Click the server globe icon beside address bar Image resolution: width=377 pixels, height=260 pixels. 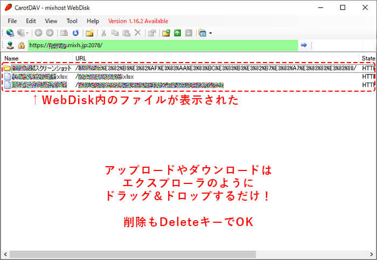pos(10,45)
